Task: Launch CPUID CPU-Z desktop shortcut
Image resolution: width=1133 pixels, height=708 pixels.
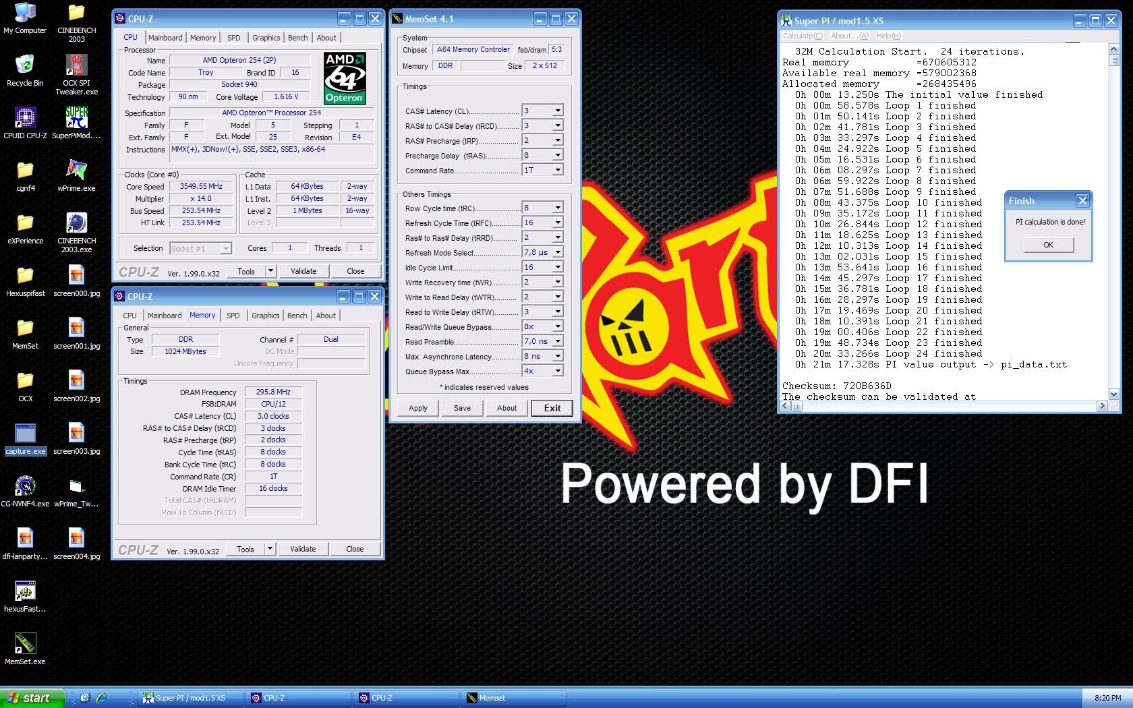Action: click(x=25, y=123)
